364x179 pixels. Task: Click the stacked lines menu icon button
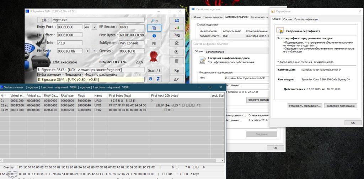(176, 61)
